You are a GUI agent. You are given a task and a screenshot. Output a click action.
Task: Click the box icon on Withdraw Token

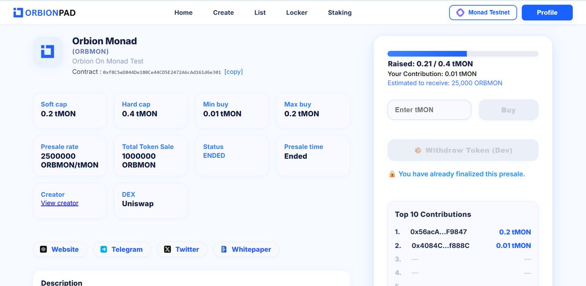418,150
